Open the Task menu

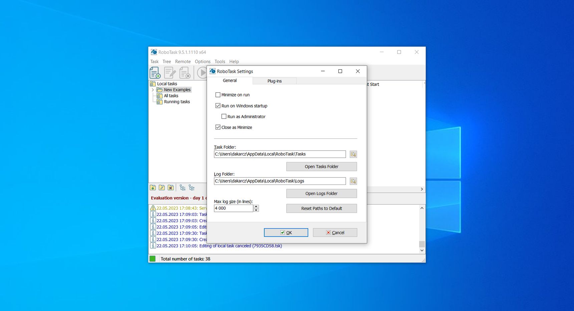click(155, 61)
